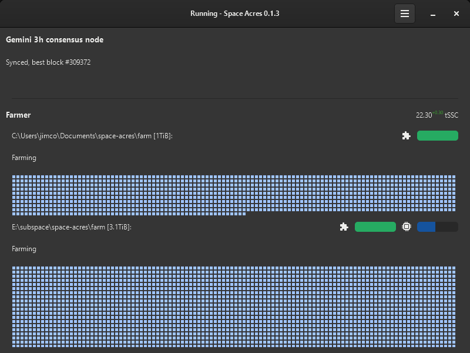Click the green cache bar of the 3.1TiB farm
The width and height of the screenshot is (470, 353).
coord(375,227)
